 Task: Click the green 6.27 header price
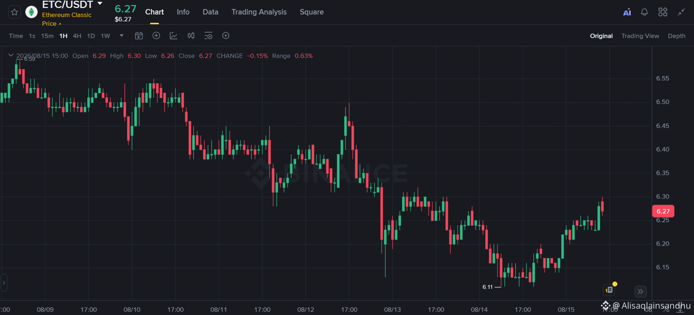[126, 9]
